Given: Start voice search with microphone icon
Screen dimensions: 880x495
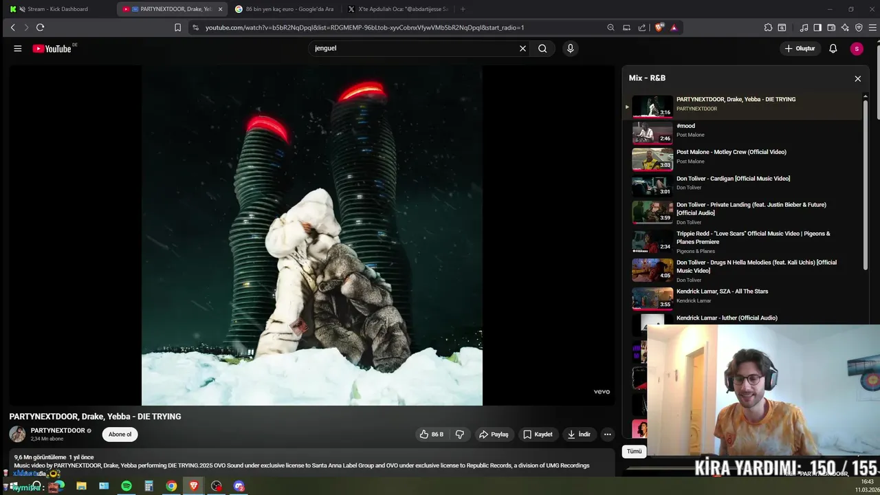Looking at the screenshot, I should pyautogui.click(x=570, y=49).
